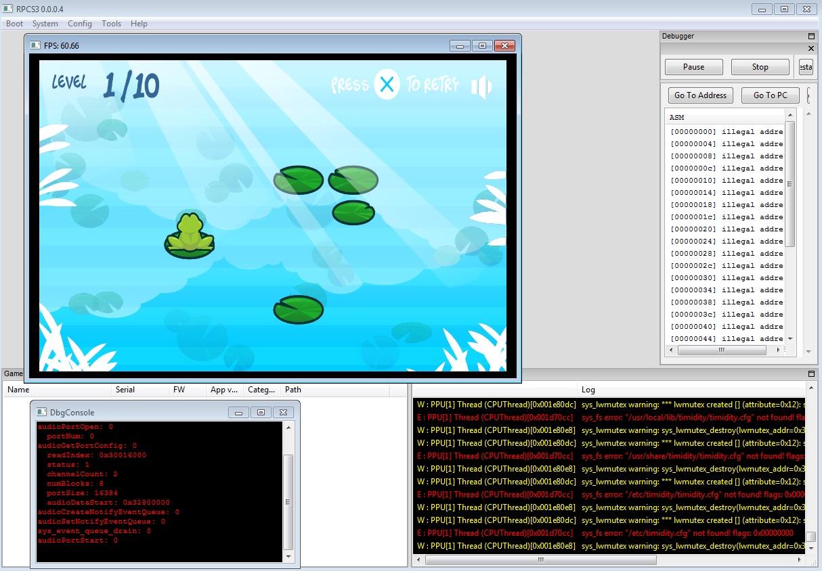Close the Debugger panel with the X icon
The width and height of the screenshot is (822, 571).
point(811,49)
